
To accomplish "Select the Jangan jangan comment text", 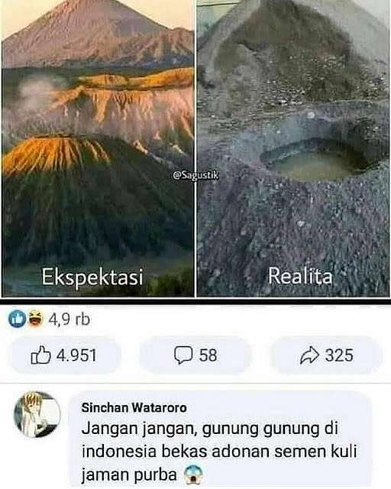I will pos(219,452).
